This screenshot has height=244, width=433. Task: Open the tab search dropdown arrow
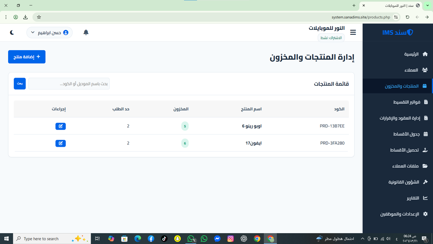(428, 5)
